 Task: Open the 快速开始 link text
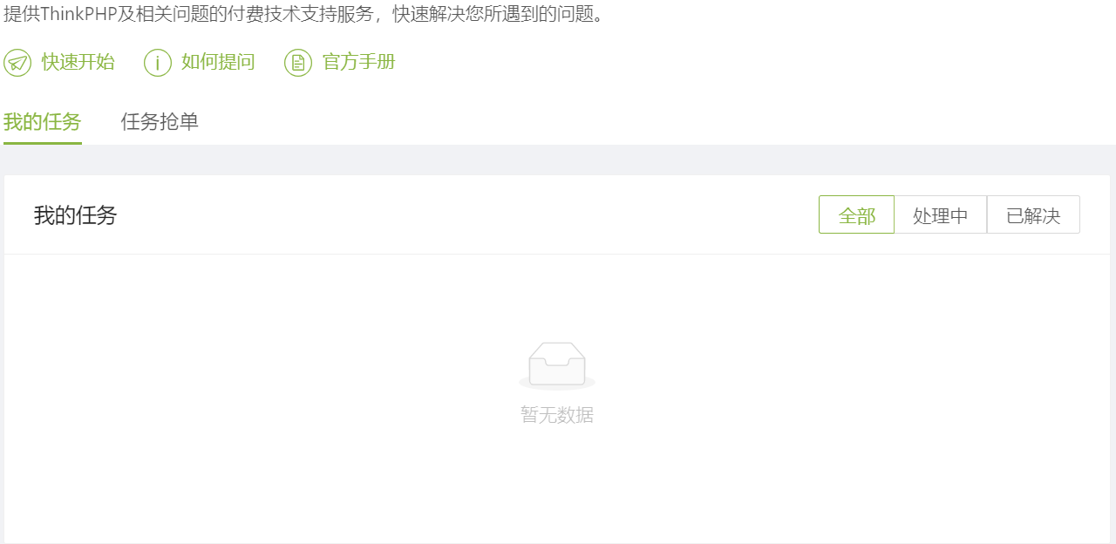(78, 62)
